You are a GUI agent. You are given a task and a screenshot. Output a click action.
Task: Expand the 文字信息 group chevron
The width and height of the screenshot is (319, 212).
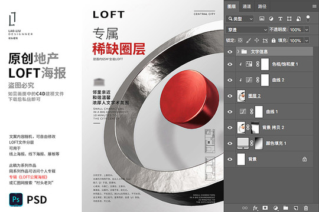pyautogui.click(x=238, y=52)
